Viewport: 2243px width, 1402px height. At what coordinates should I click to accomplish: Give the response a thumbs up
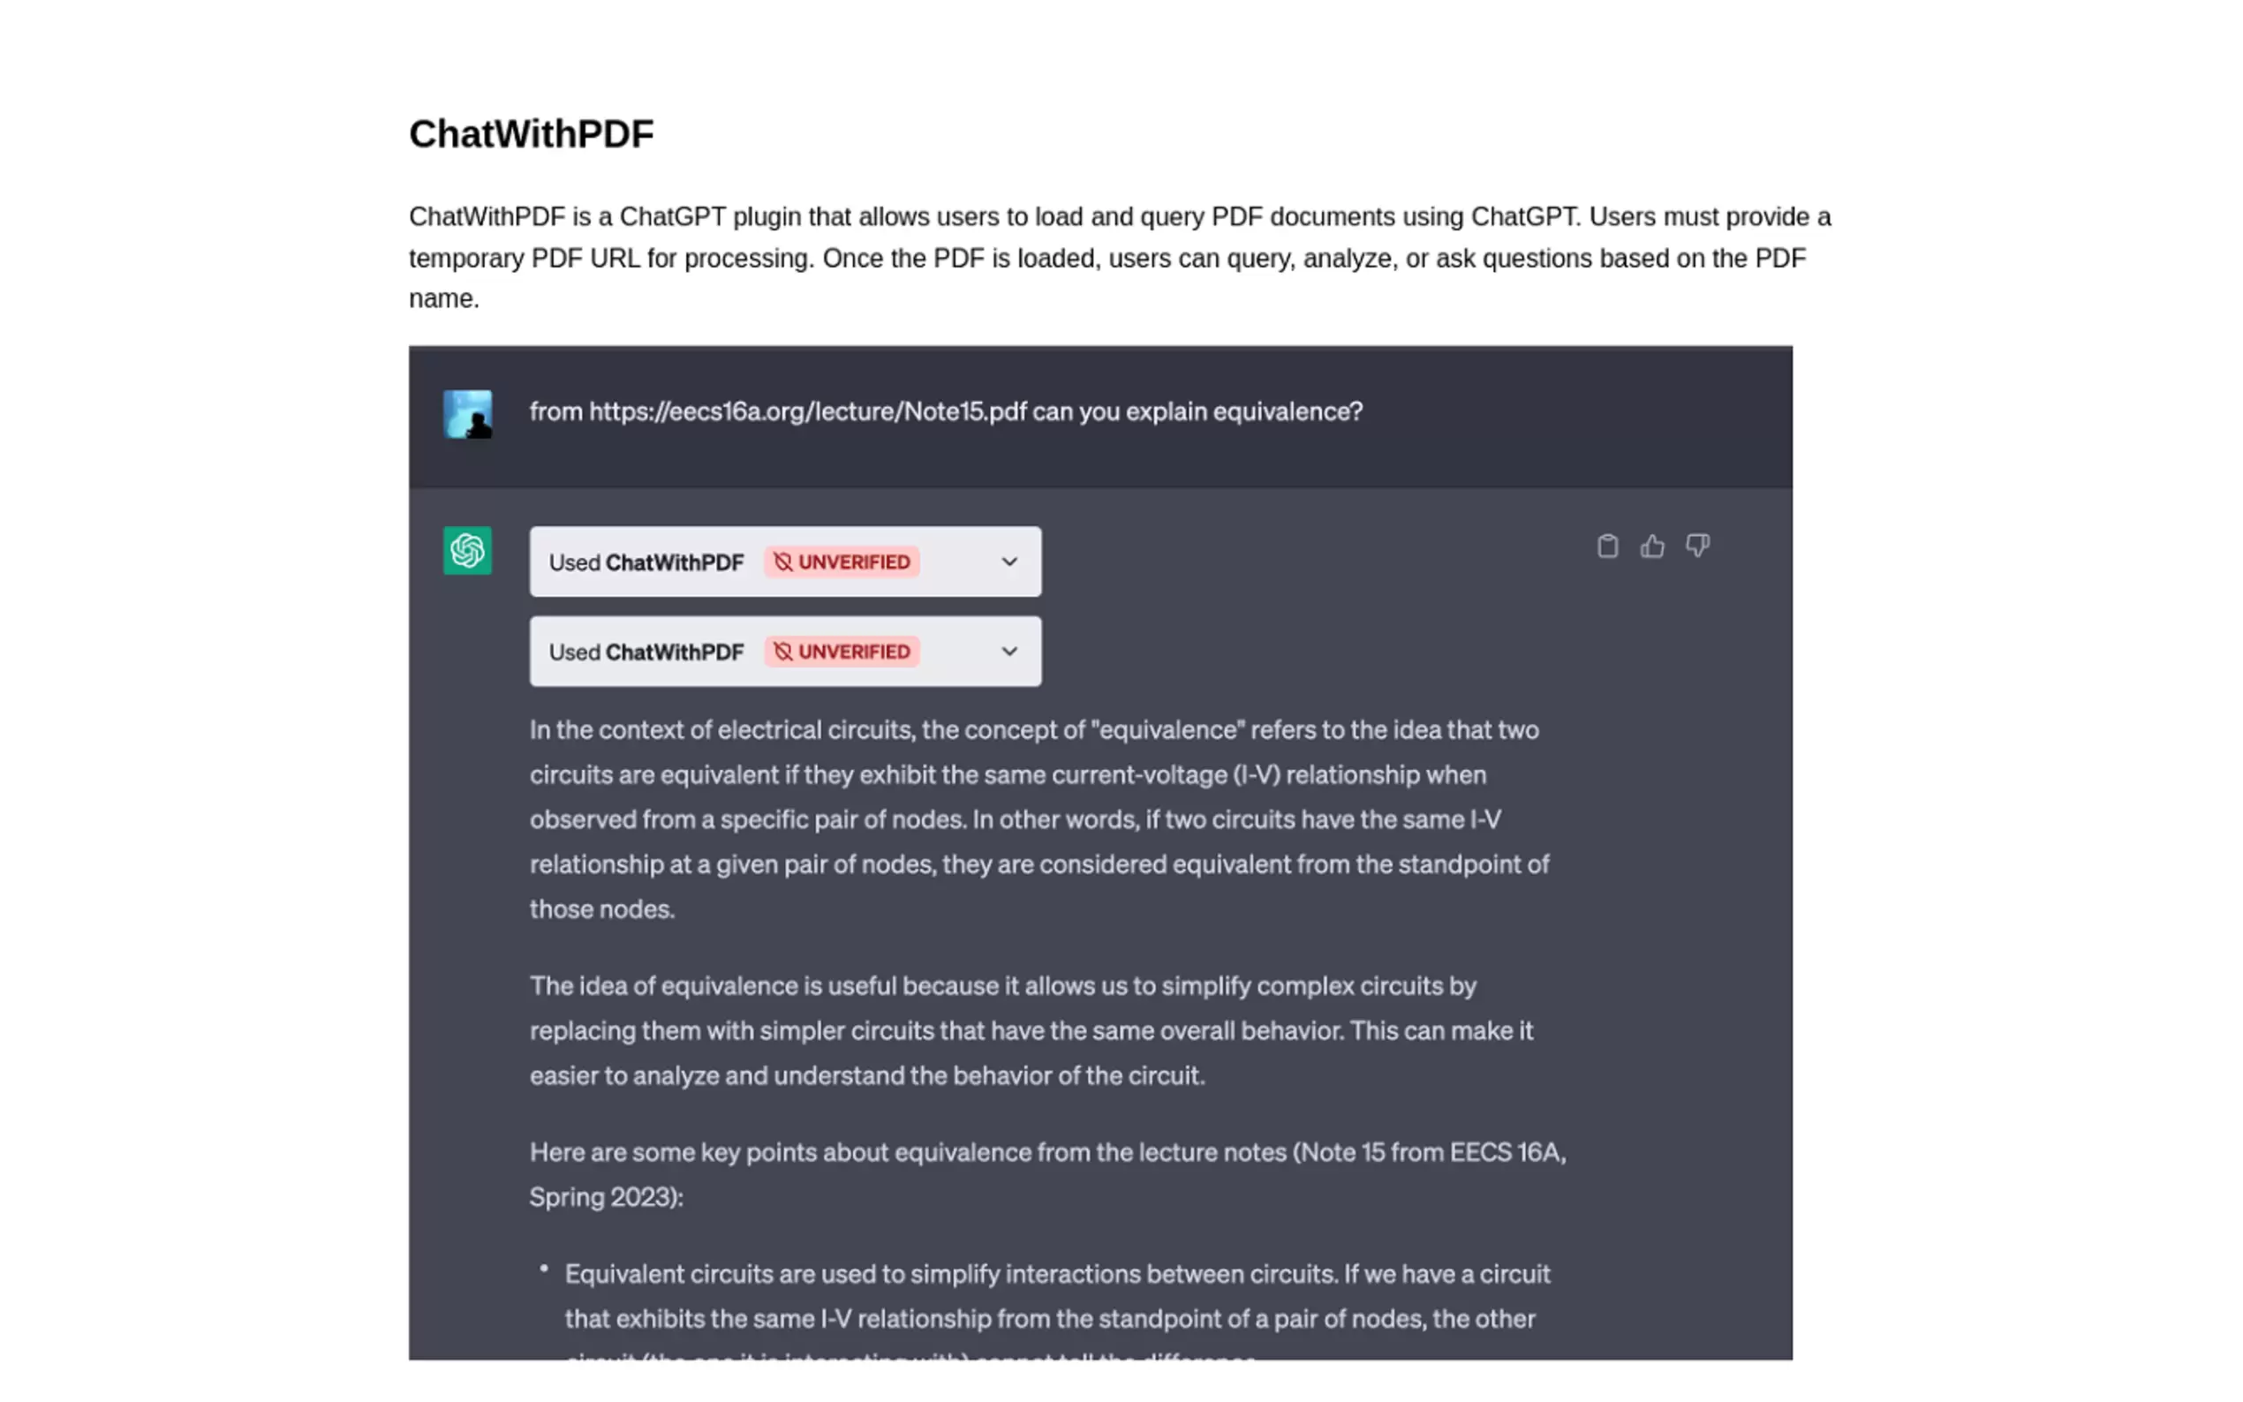click(1651, 546)
